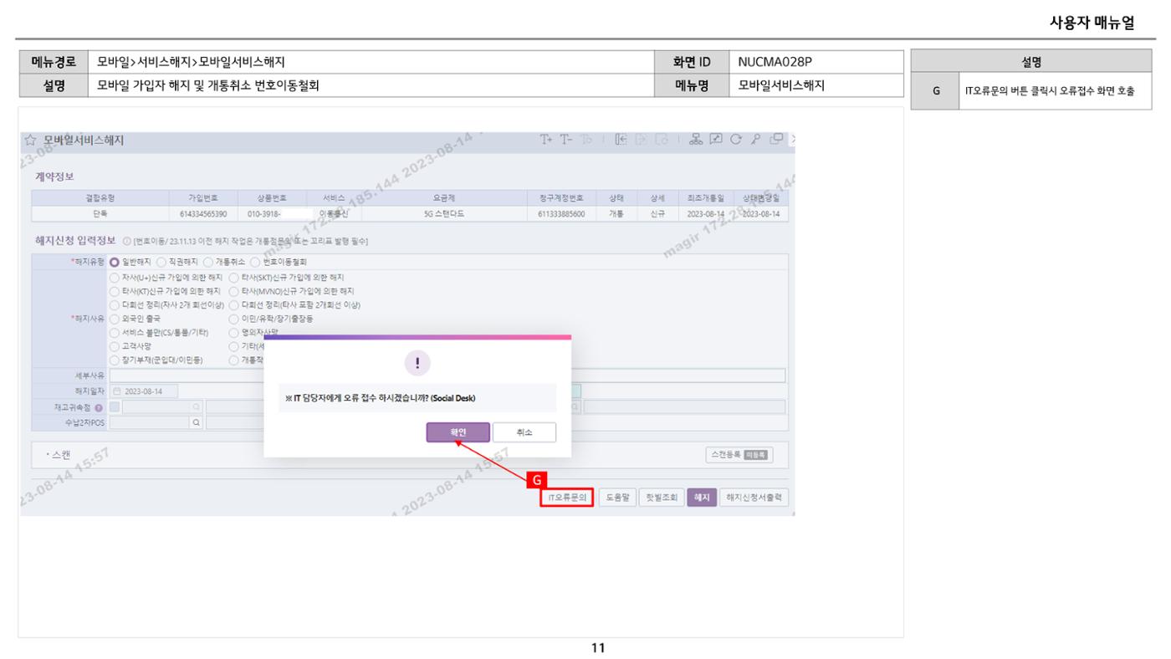Decrease text size with T- icon

click(566, 140)
